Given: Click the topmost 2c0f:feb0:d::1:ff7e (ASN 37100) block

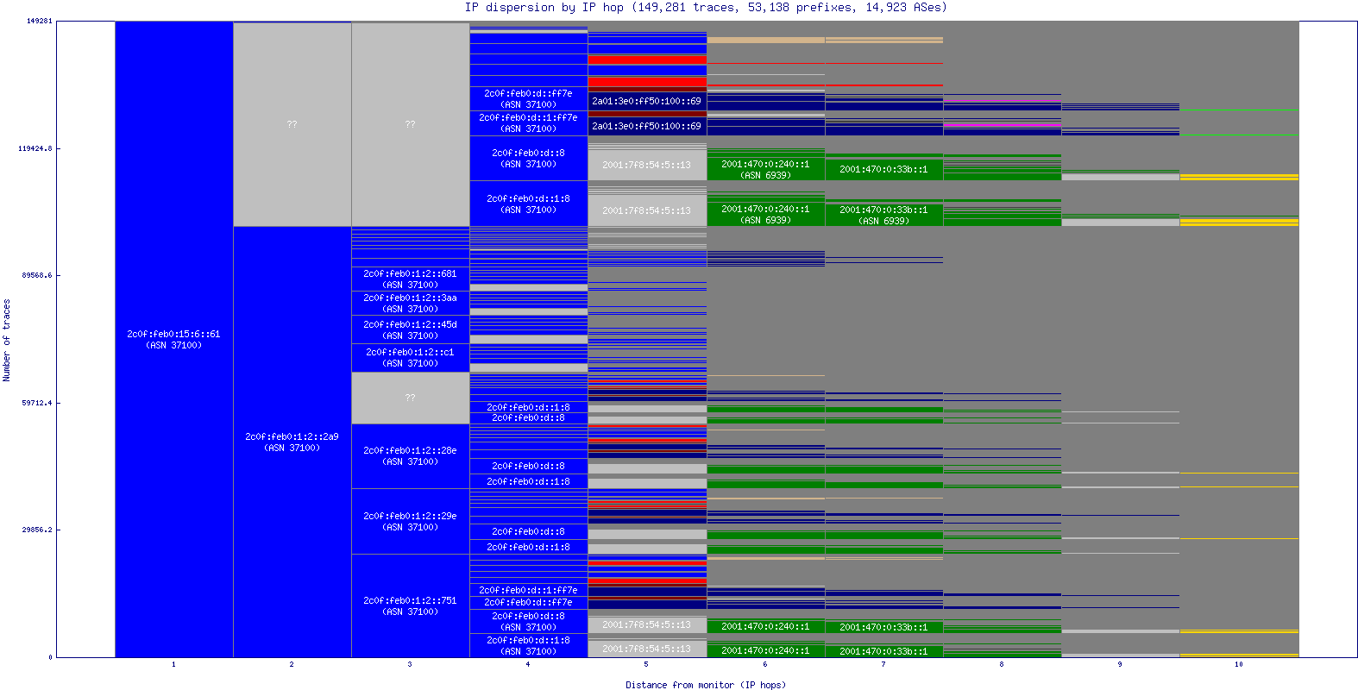Looking at the screenshot, I should tap(529, 122).
